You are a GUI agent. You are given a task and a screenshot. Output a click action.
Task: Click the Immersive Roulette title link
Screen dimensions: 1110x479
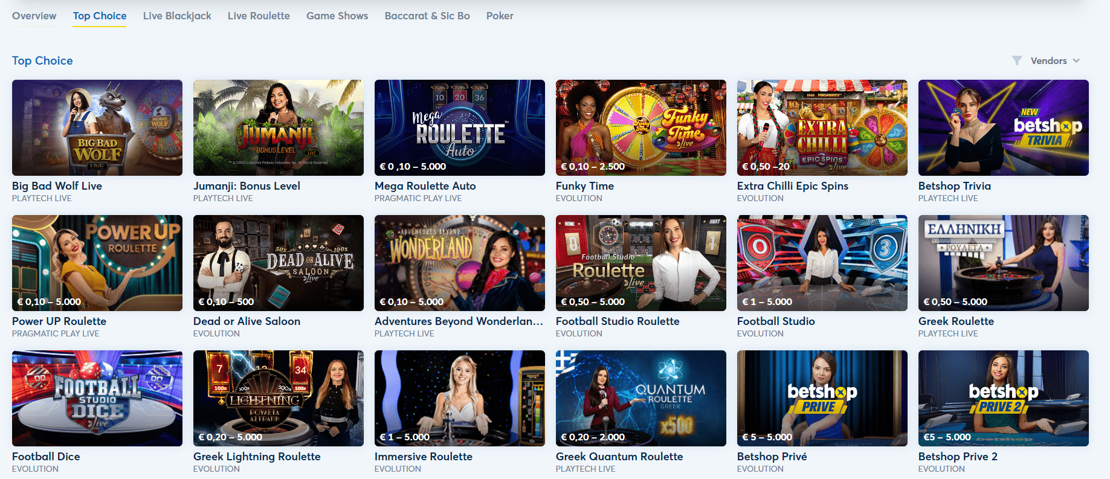(x=424, y=457)
